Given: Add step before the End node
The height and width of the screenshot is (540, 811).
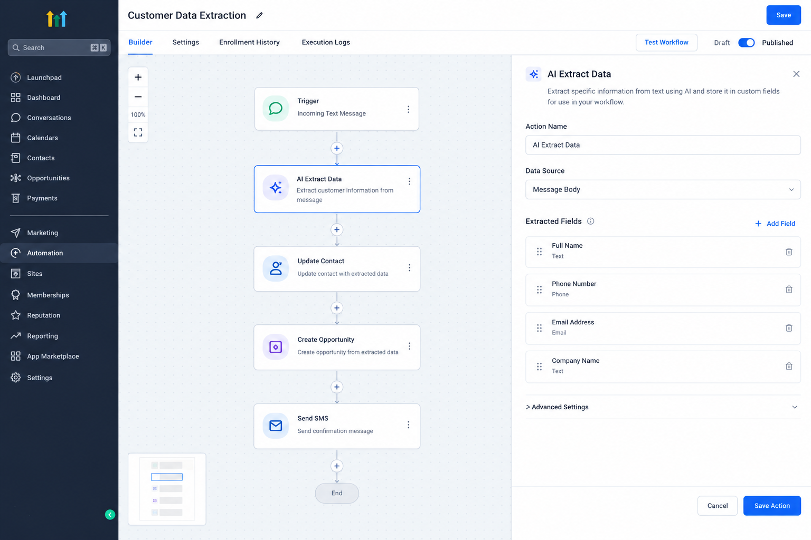Looking at the screenshot, I should click(x=337, y=466).
